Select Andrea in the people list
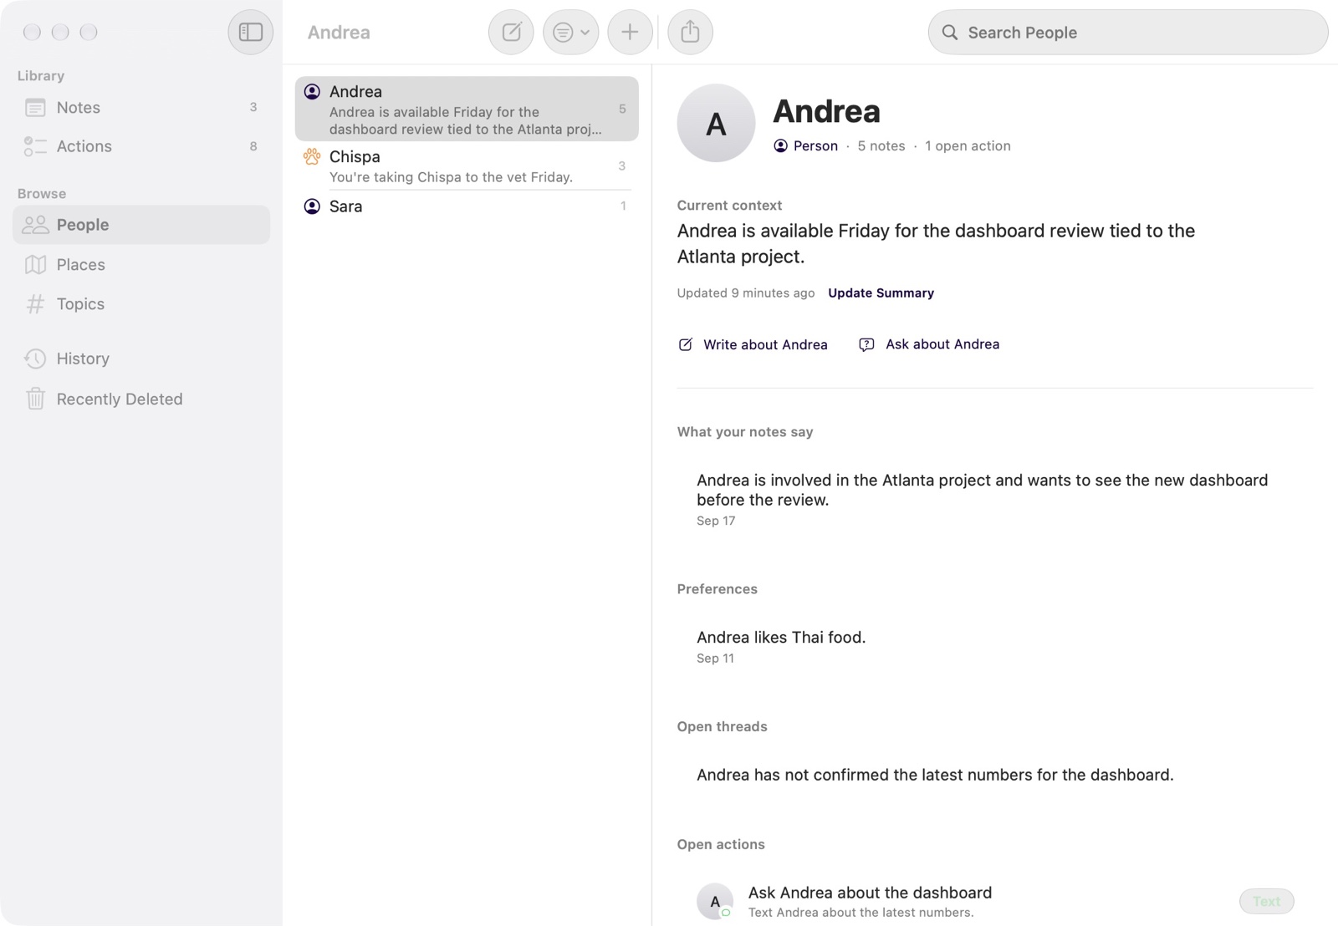 point(467,109)
